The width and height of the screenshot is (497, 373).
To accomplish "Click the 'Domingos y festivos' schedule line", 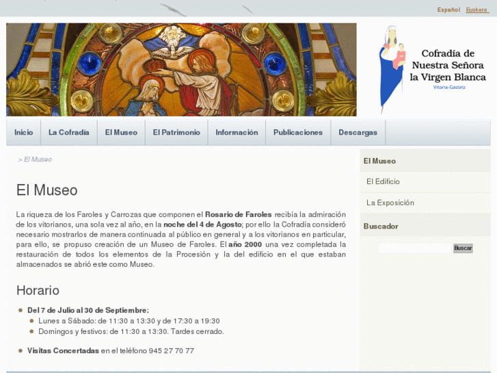I will tap(131, 331).
